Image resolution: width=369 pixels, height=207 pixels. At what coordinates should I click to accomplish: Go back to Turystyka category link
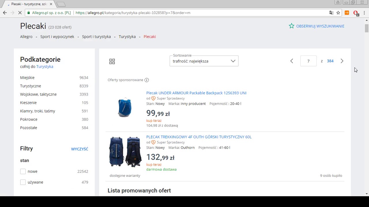45,66
